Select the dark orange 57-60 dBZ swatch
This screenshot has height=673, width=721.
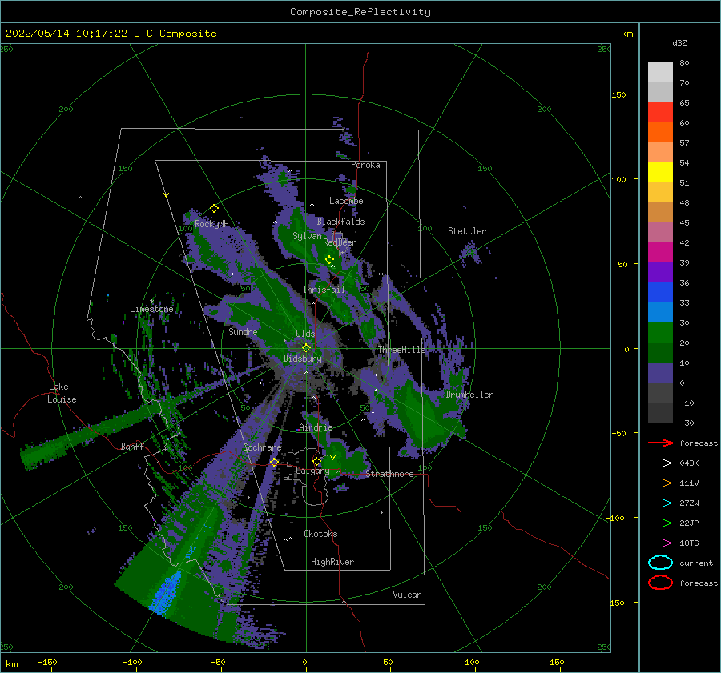click(x=660, y=132)
